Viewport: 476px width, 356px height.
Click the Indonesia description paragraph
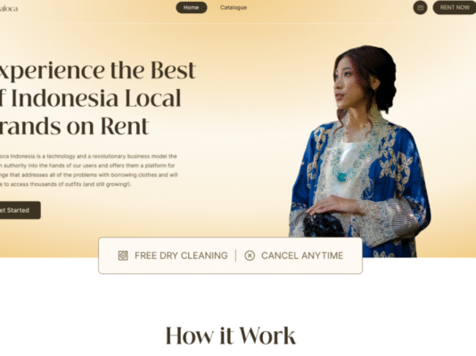[x=88, y=170]
